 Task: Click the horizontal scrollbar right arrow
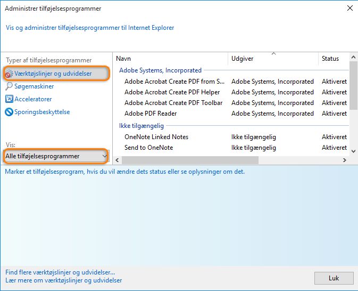345,160
